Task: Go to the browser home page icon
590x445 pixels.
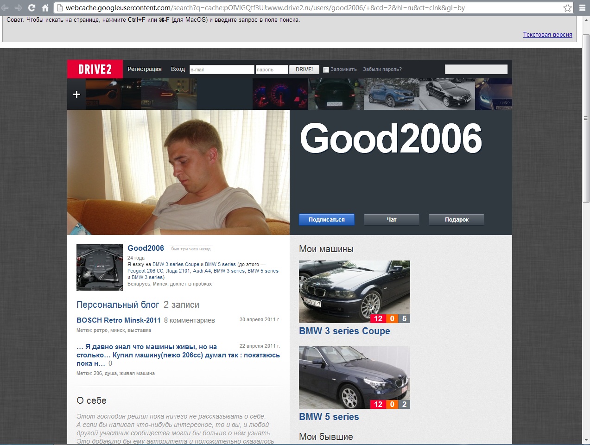Action: tap(45, 7)
